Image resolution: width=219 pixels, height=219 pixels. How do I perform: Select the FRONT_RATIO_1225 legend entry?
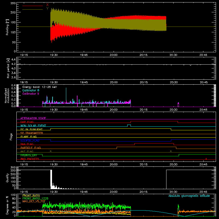pos(35,198)
